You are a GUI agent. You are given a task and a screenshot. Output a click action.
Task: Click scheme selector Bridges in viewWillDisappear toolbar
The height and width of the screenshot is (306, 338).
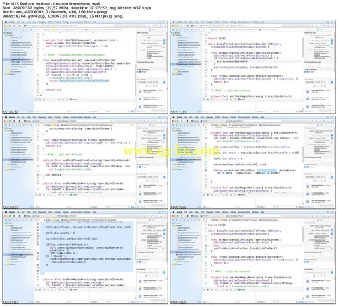coord(28,26)
